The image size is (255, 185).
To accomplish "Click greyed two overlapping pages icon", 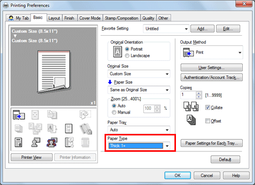I will click(x=52, y=114).
